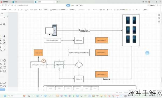162x98 pixels.
Task: Click the share button at top right
Action: click(151, 5)
